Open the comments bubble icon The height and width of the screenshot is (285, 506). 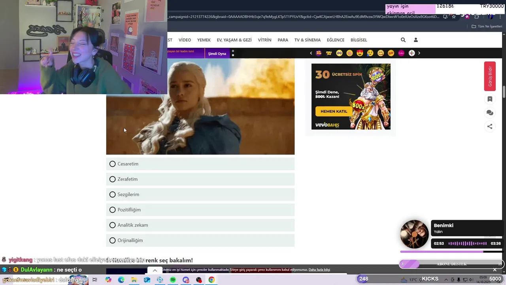click(x=490, y=113)
